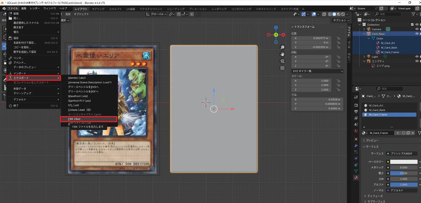Viewport: 421px width, 203px height.
Task: Click the pan hand navigation icon
Action: (282, 54)
